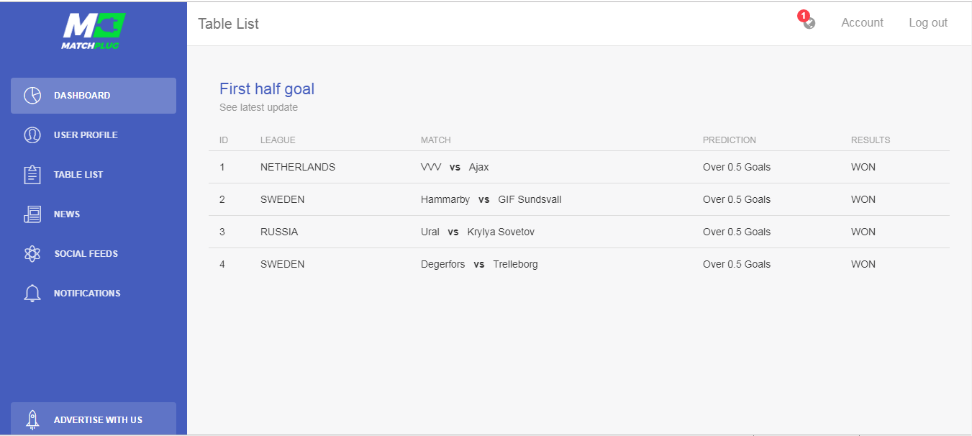Select the Ural vs Krylya Sovetov row
This screenshot has height=436, width=972.
tap(579, 232)
